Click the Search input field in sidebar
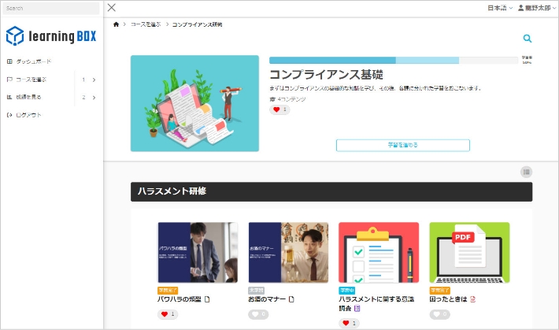This screenshot has height=330, width=559. click(50, 9)
